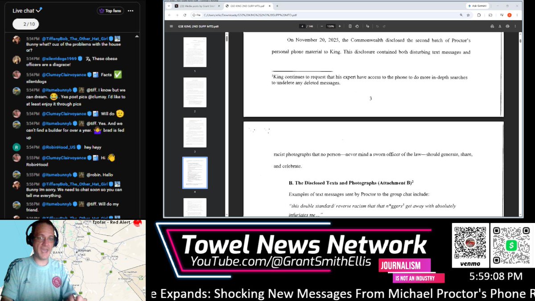Open the Chrome three-dot menu
This screenshot has width=535, height=301.
point(517,15)
